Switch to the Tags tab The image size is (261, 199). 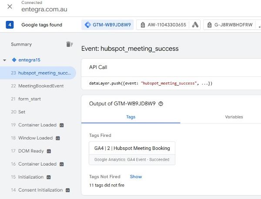click(x=130, y=117)
